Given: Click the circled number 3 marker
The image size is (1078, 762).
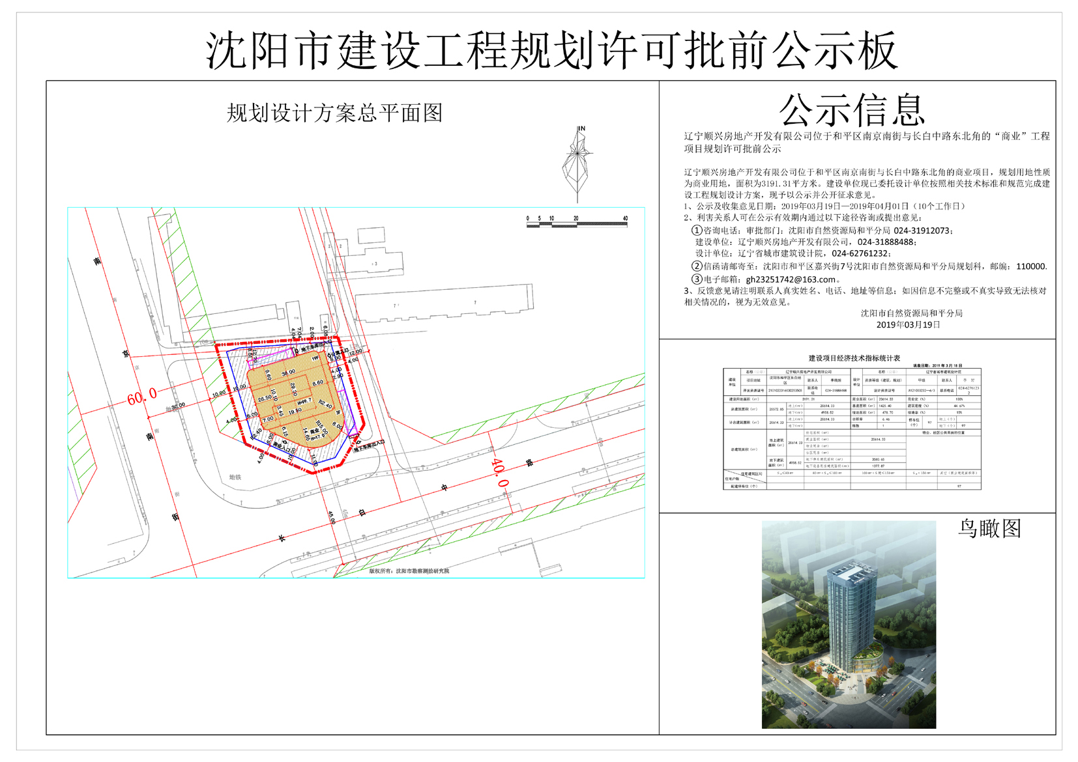Looking at the screenshot, I should tap(697, 279).
